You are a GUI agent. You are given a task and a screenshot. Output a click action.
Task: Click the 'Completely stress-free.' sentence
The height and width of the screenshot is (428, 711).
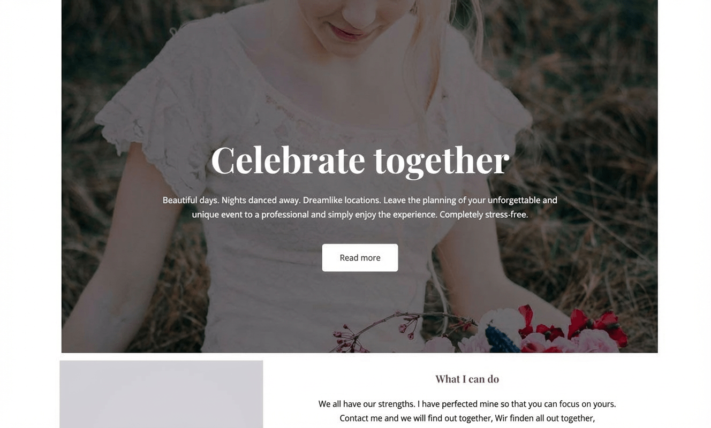coord(484,215)
